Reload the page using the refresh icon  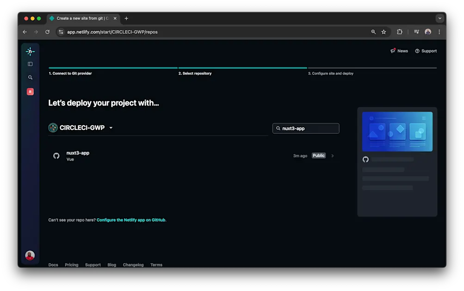click(48, 32)
